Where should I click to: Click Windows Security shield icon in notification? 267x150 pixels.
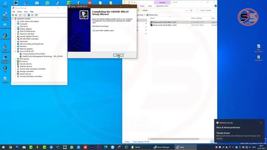(217, 122)
